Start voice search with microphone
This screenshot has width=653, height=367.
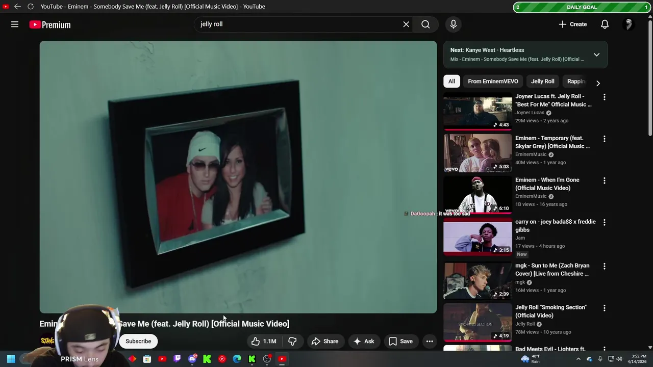453,24
